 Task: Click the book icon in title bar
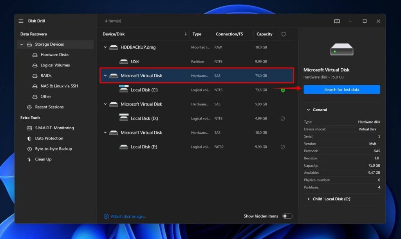pos(337,21)
